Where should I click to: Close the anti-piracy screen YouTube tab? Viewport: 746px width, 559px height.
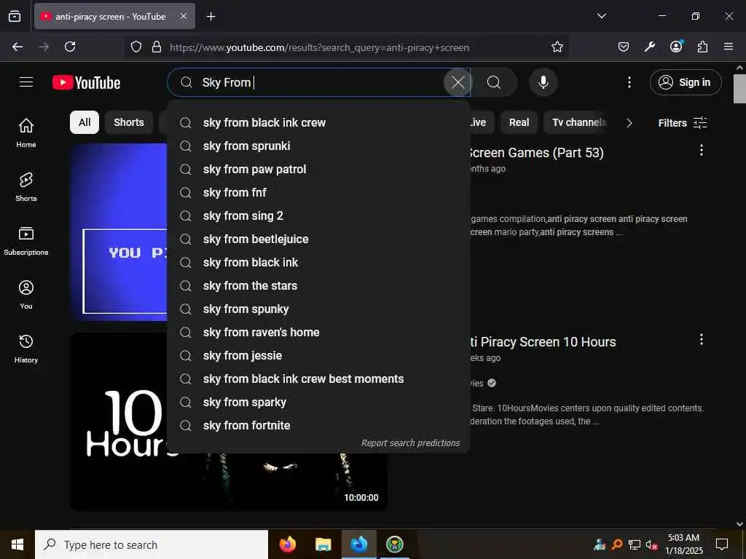[x=184, y=17]
